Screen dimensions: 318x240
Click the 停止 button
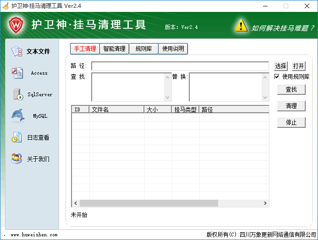click(x=291, y=122)
